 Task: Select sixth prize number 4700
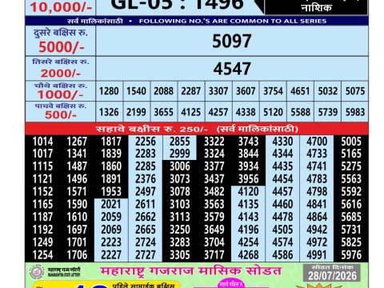(x=317, y=142)
